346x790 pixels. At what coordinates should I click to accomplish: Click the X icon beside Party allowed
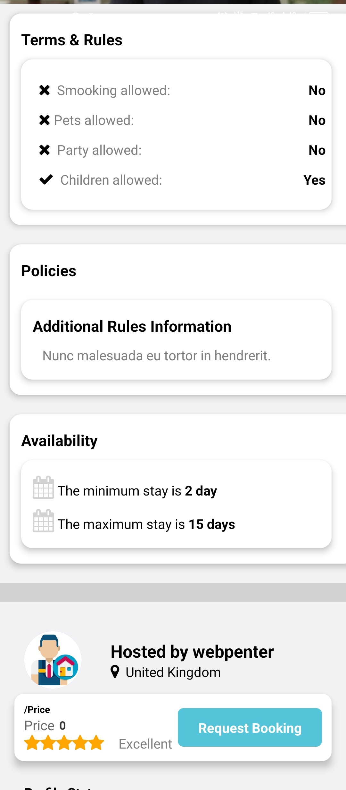(x=45, y=150)
